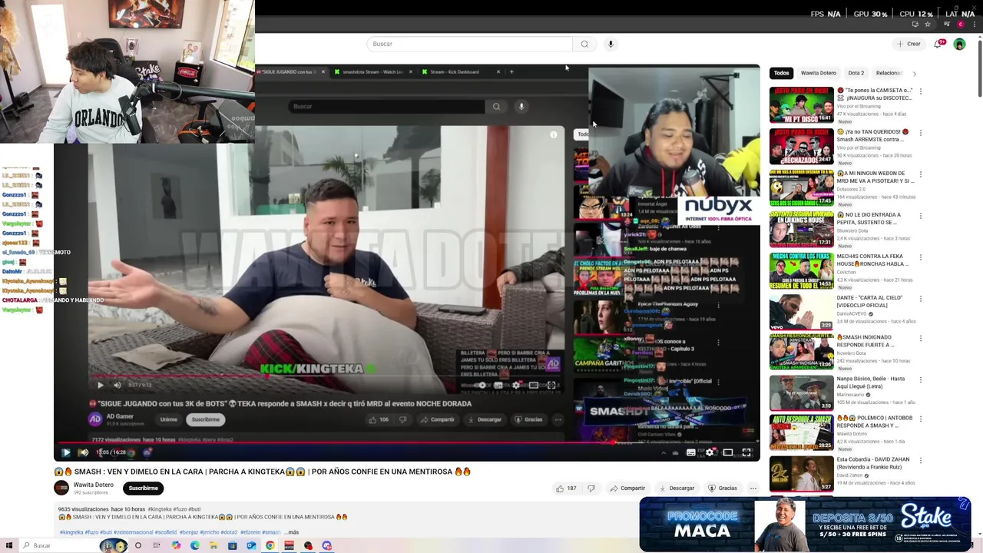Switch to the smashdota Stream browser tab

[372, 71]
